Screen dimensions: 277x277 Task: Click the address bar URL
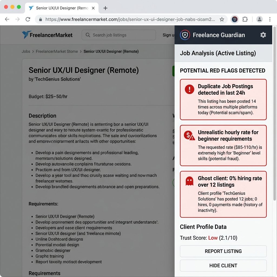(130, 19)
